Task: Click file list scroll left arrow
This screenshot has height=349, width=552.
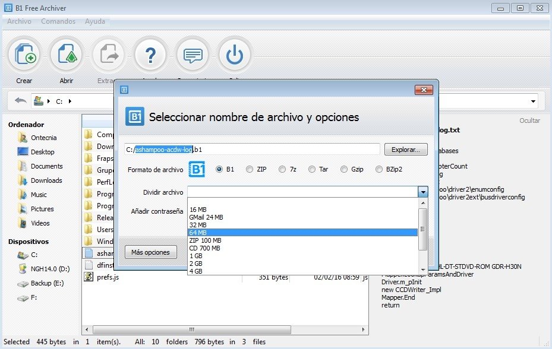Action: pos(87,329)
